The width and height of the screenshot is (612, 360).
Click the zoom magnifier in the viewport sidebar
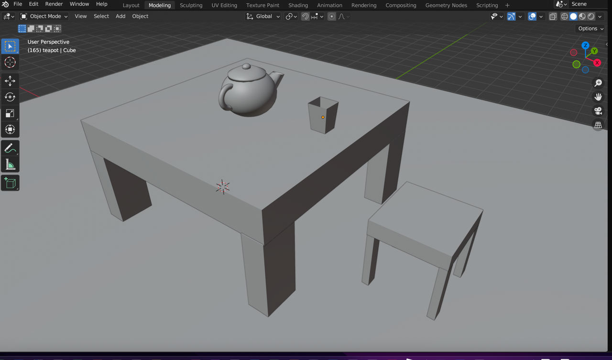click(x=598, y=82)
